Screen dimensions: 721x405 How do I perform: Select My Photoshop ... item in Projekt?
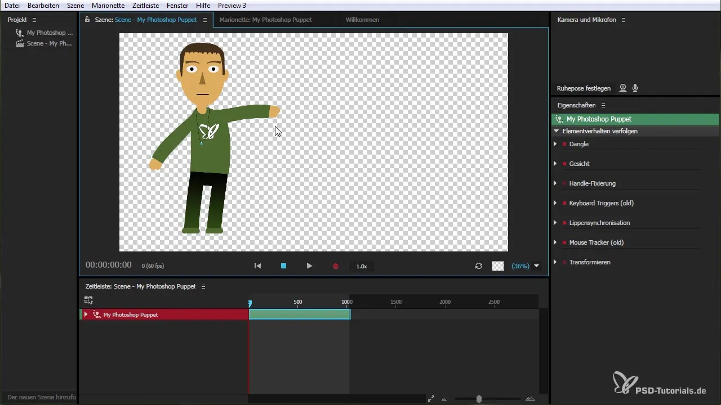[x=50, y=33]
